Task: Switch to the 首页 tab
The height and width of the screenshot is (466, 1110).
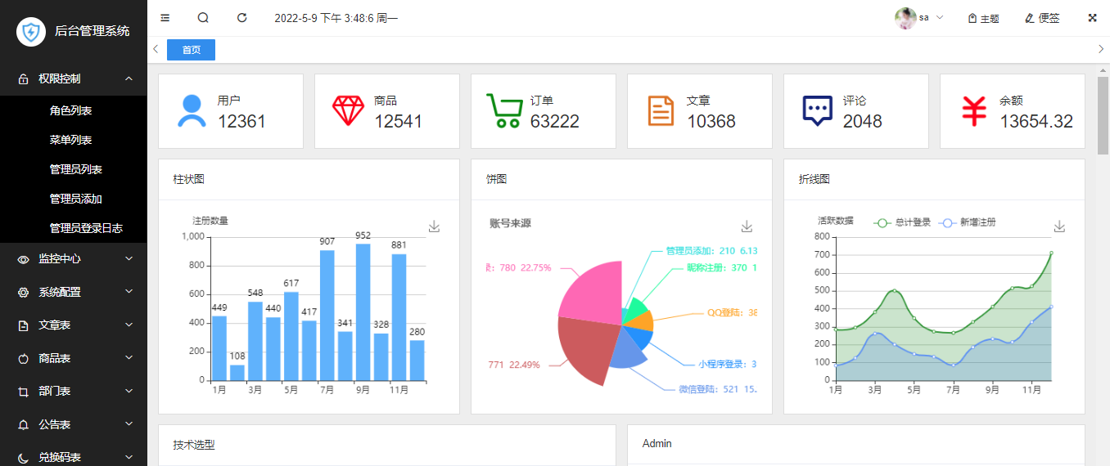Action: click(x=191, y=50)
